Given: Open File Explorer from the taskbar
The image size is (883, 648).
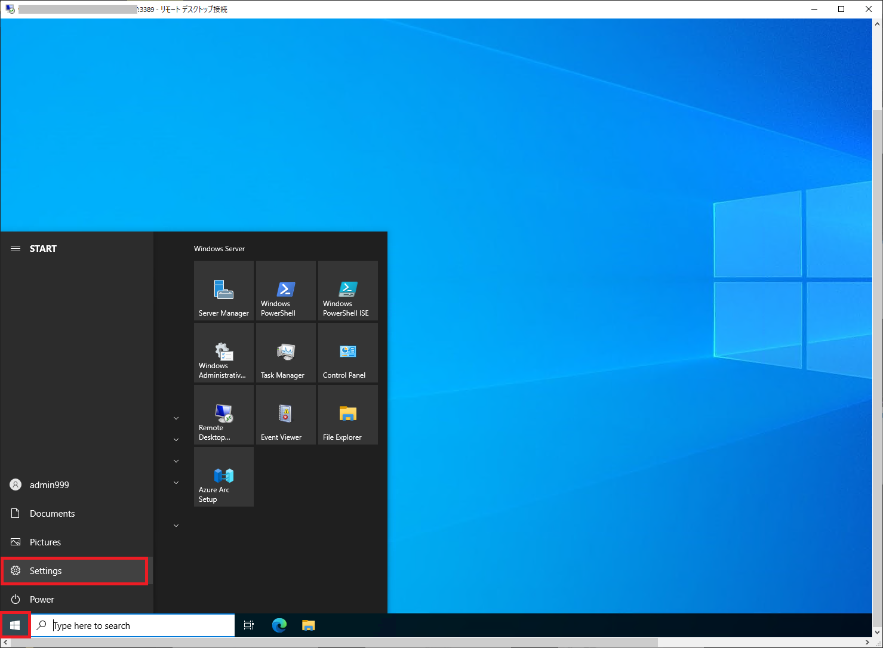Looking at the screenshot, I should 308,625.
